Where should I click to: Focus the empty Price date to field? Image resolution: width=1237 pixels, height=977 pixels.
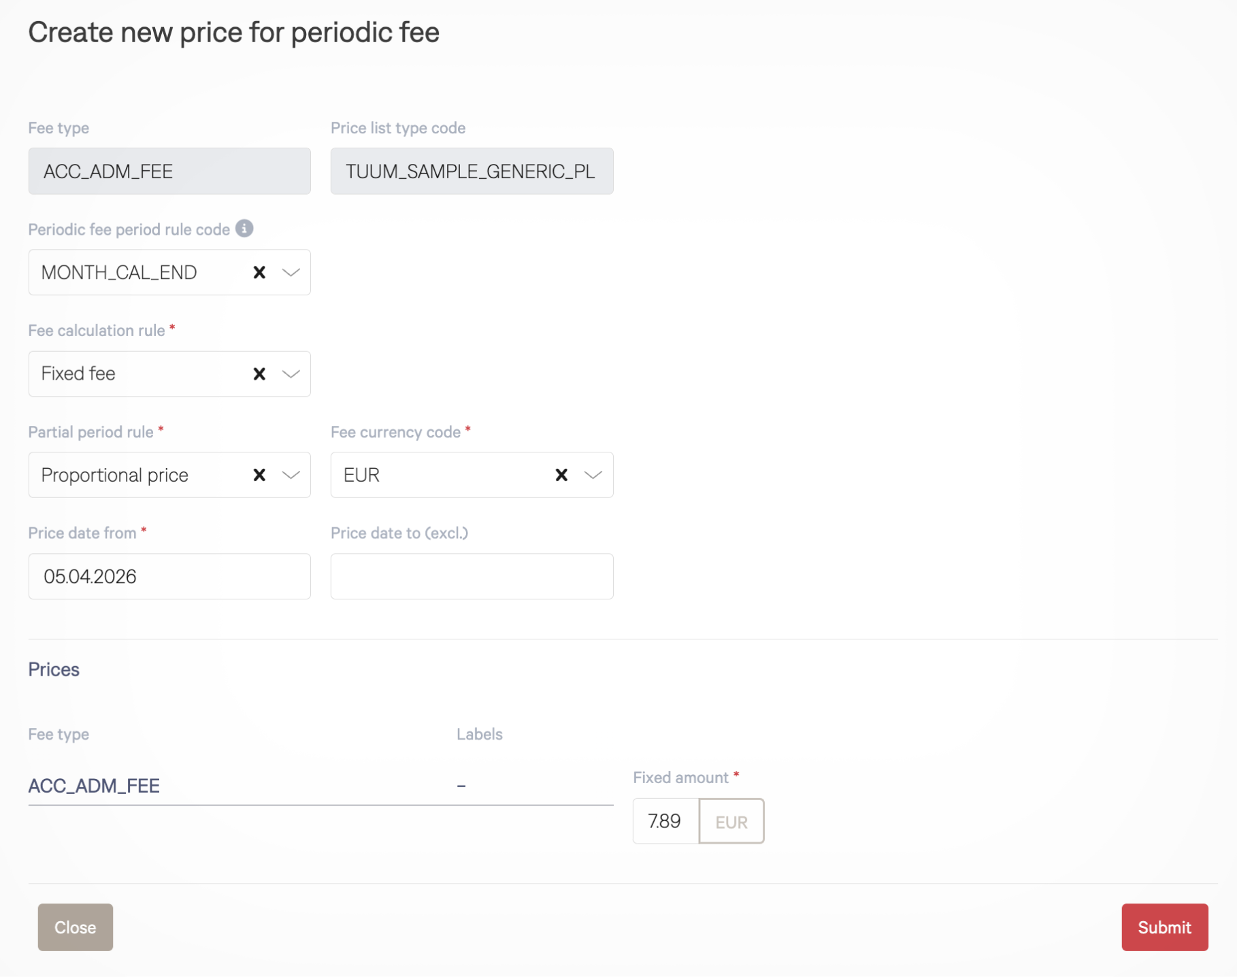coord(472,576)
